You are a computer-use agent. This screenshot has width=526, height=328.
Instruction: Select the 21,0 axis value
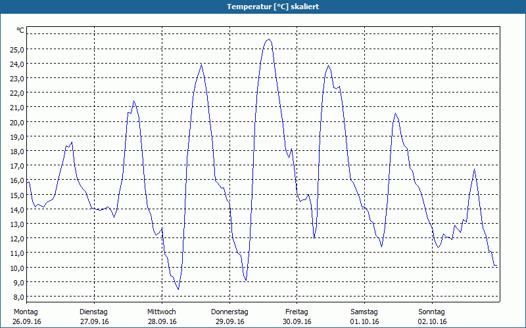pyautogui.click(x=17, y=108)
